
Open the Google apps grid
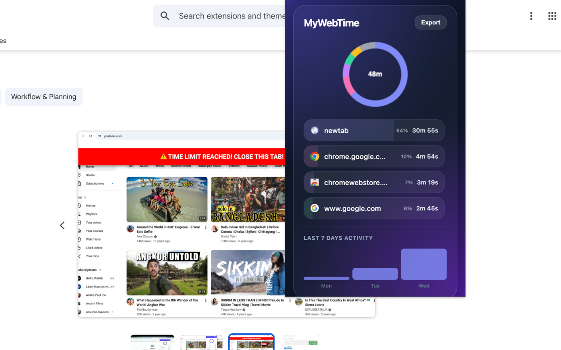pos(552,16)
